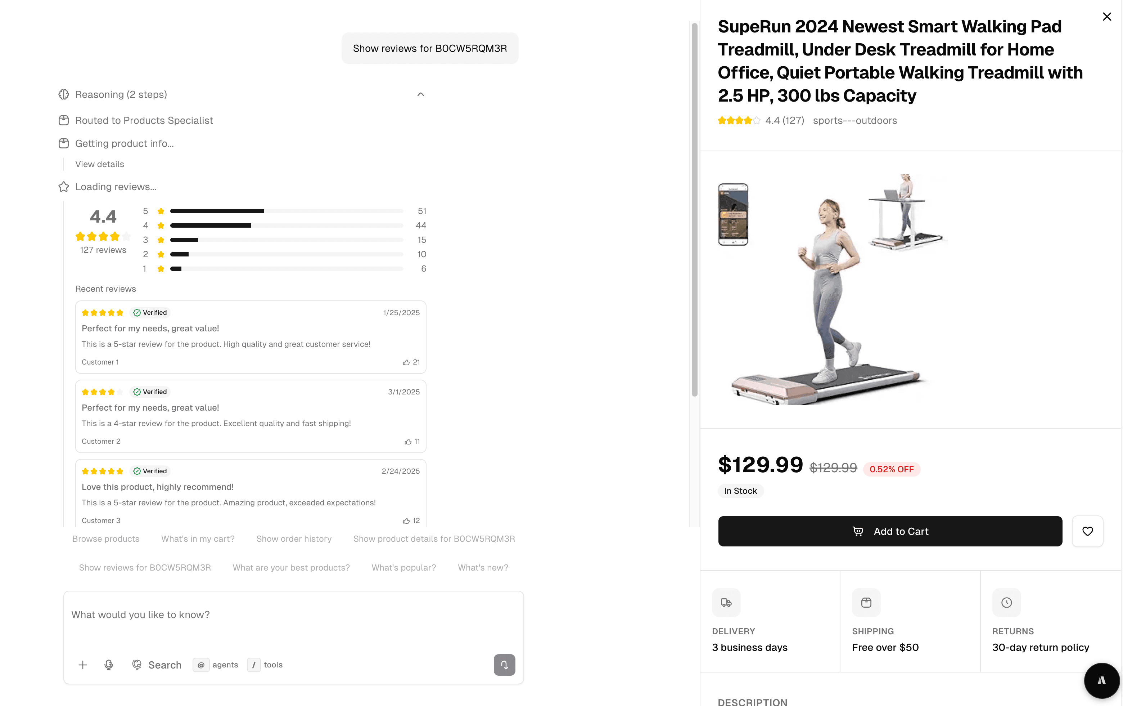Click the Add to Cart button
1123x706 pixels.
point(890,531)
